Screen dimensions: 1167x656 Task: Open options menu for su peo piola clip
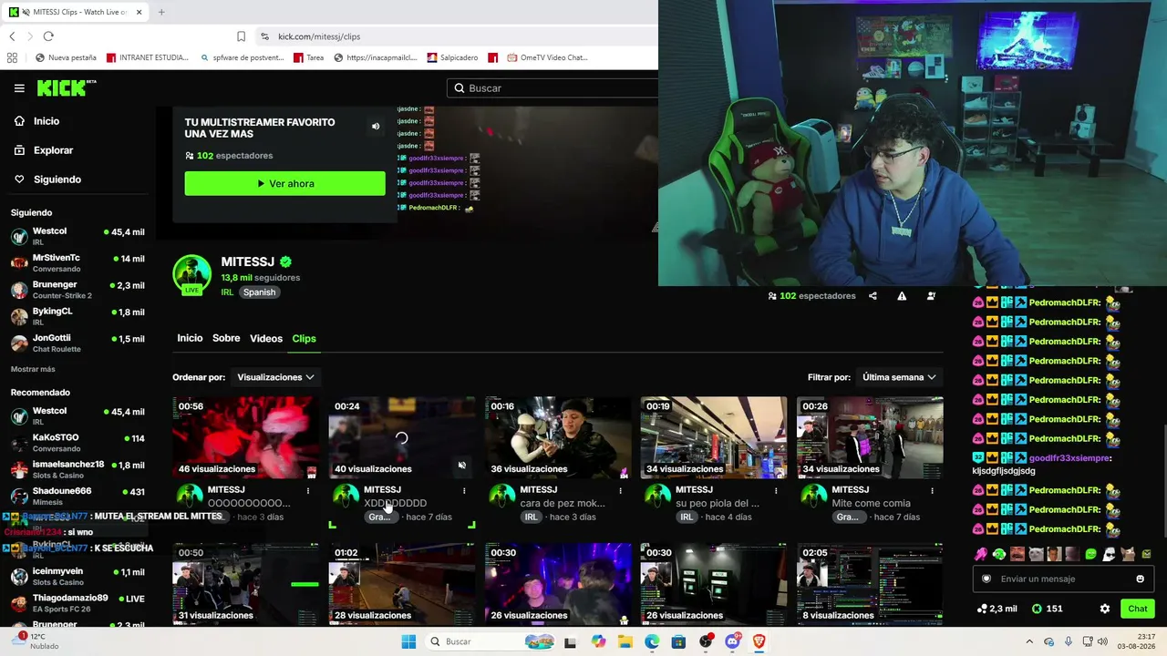(x=776, y=490)
